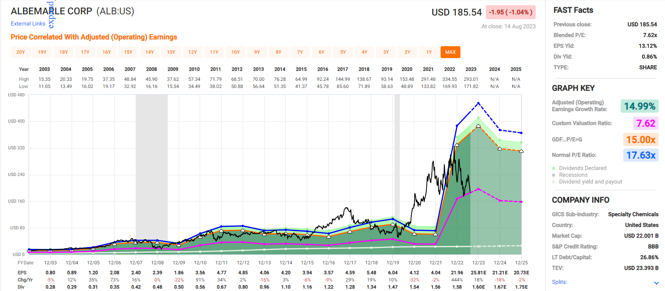Screen dimensions: 665x291
Task: Select the 15Y time range
Action: coord(128,52)
